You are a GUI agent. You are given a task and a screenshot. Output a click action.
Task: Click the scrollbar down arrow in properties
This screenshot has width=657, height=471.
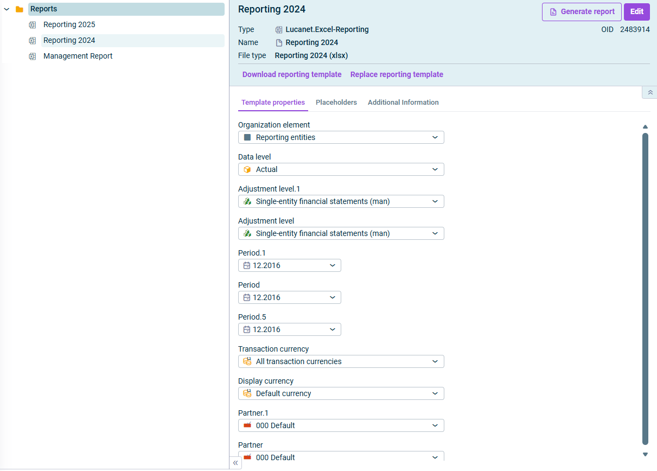click(x=645, y=454)
